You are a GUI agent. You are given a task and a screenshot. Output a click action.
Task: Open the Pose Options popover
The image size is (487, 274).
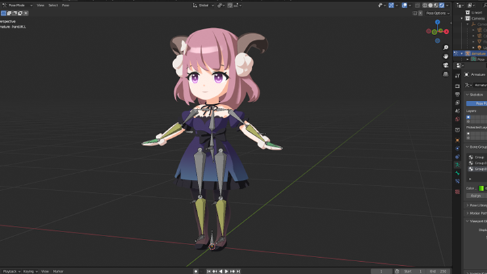[x=438, y=14]
